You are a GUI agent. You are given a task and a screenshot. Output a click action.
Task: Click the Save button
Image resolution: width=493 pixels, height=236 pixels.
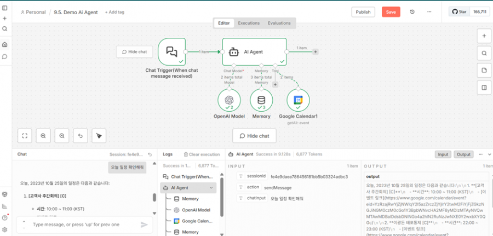coord(391,12)
